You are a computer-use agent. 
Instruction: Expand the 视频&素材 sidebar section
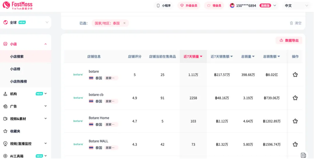coord(45,119)
